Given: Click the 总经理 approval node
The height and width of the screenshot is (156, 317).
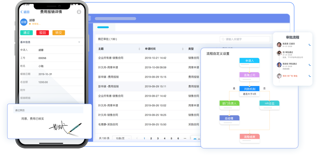Looking at the screenshot, I should 229,118.
